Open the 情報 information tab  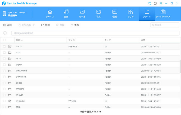coord(115,14)
